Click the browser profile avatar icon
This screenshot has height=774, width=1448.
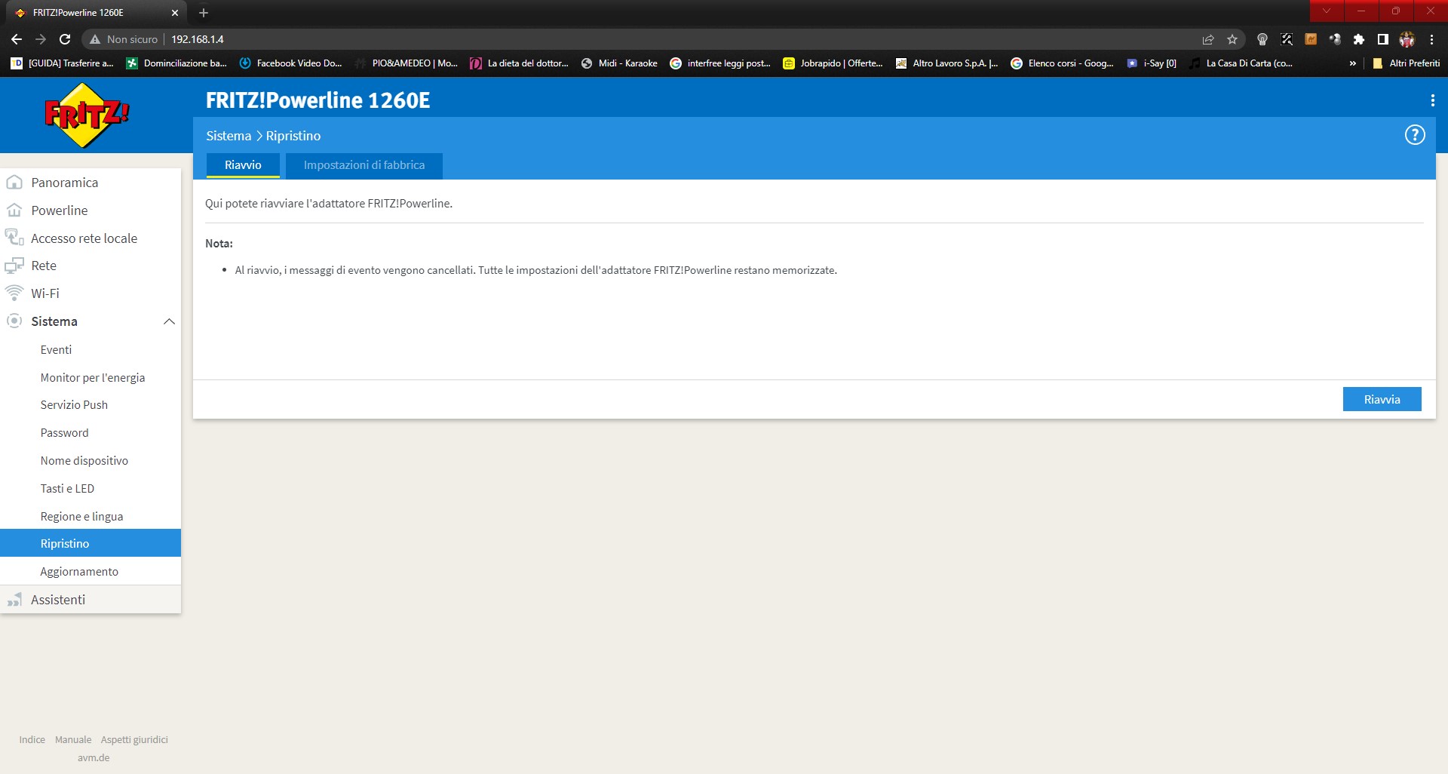tap(1407, 39)
